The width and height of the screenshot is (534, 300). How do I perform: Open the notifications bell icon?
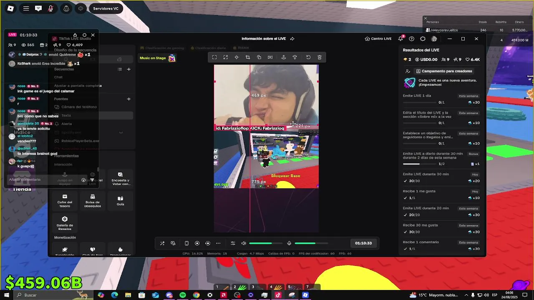click(400, 39)
